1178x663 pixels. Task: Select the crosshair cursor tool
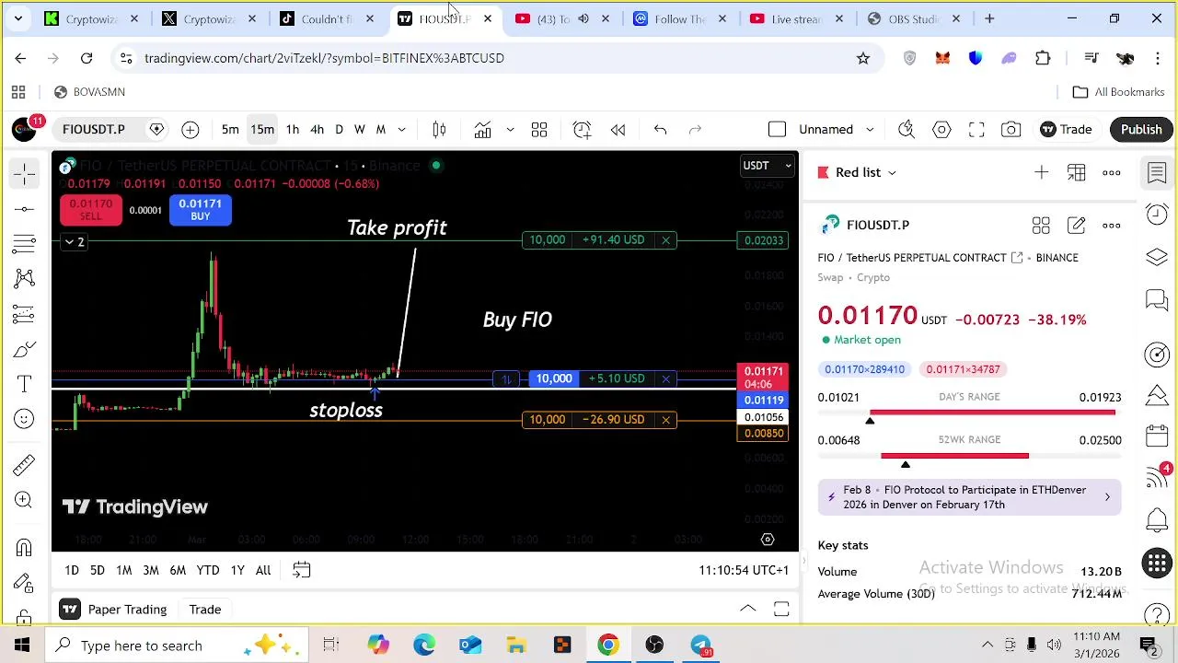point(25,174)
